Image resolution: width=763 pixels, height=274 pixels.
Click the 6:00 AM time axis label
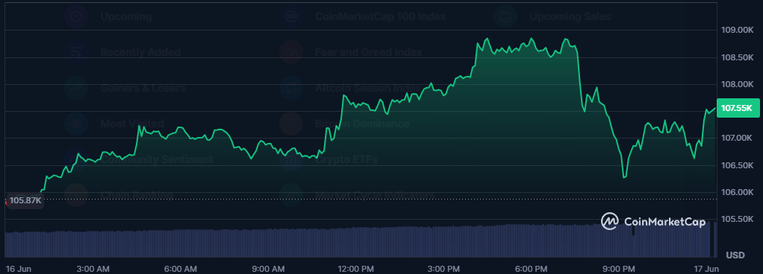(x=181, y=268)
